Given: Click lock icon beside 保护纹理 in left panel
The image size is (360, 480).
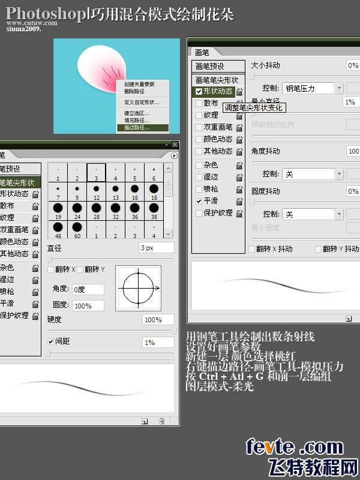Looking at the screenshot, I should 35,316.
